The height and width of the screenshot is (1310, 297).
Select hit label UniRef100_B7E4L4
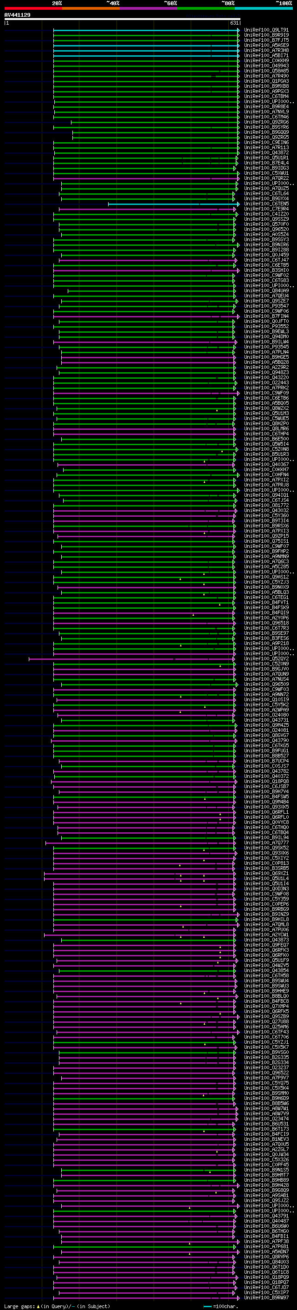tap(266, 163)
